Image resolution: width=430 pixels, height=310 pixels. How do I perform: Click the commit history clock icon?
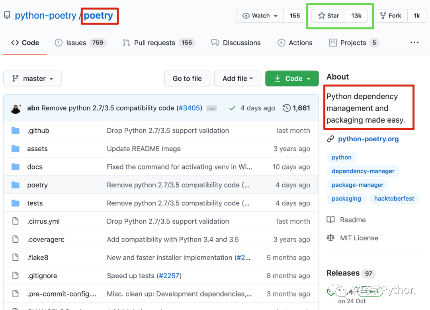click(x=287, y=108)
